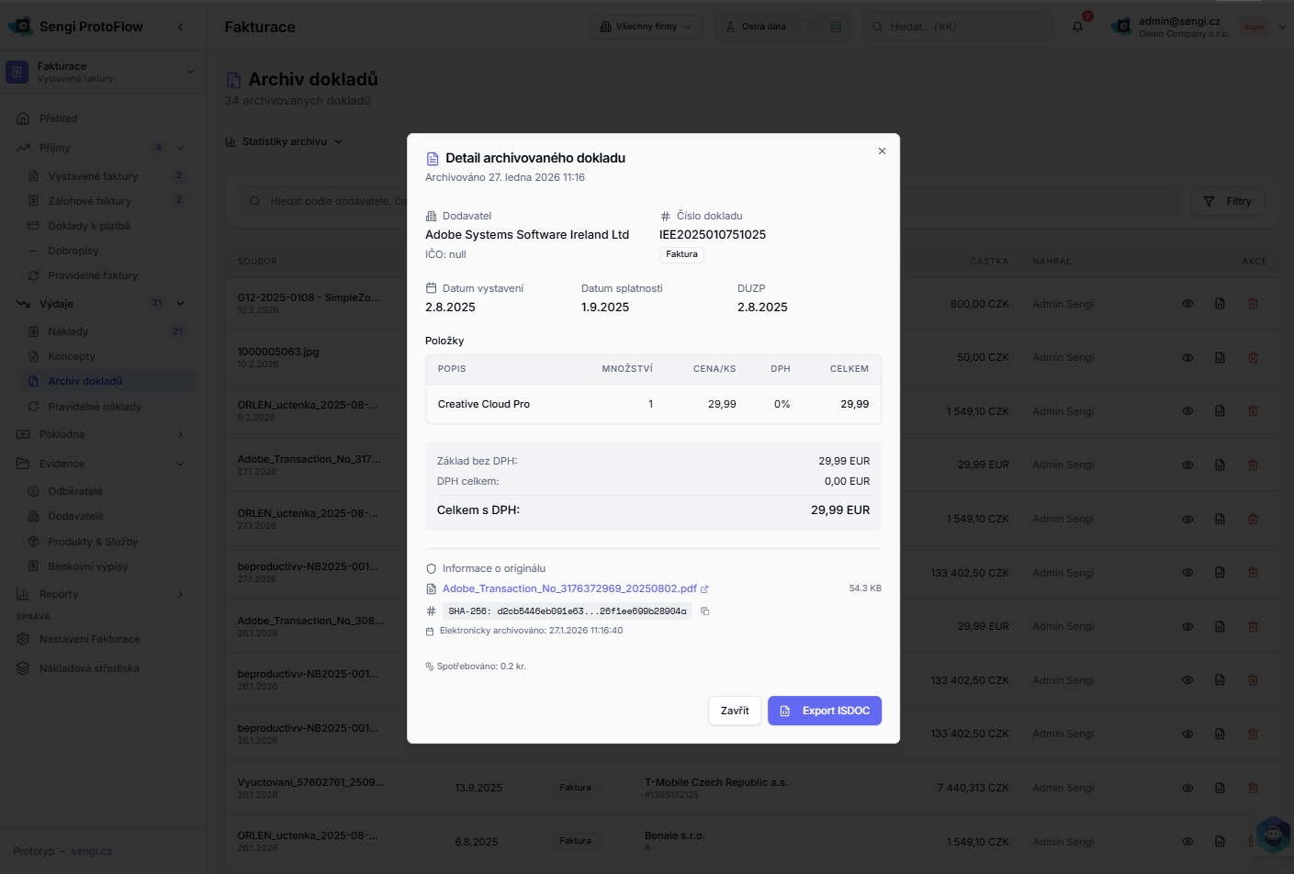1294x874 pixels.
Task: Show T-Mobile Czech Republic document preview
Action: coord(1187,788)
